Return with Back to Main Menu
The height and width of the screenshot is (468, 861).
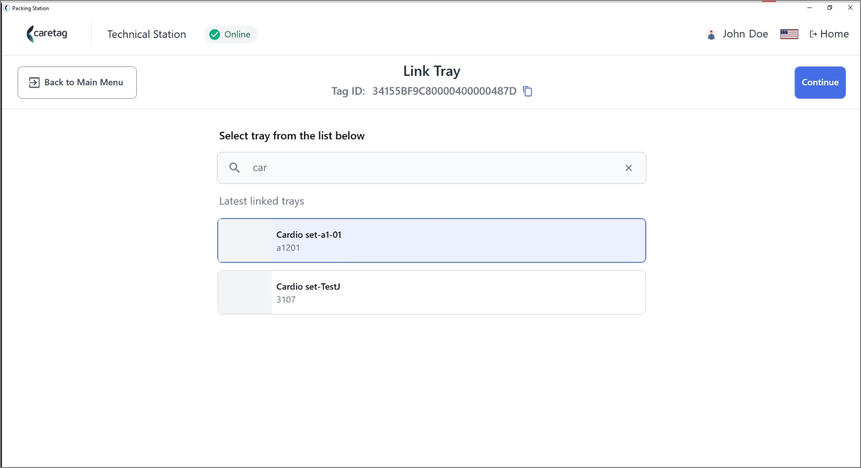(x=77, y=82)
